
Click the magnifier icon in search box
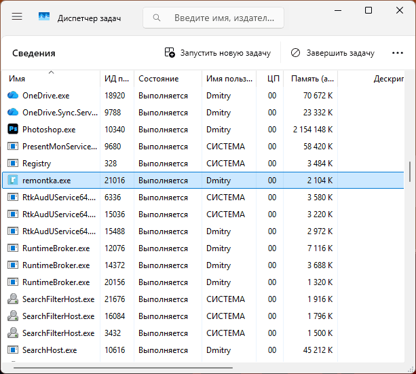coord(157,18)
